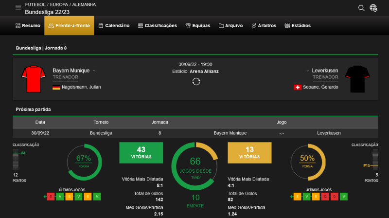
Task: Click the 10 Empate value
Action: [195, 198]
